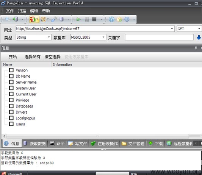Image resolution: width=202 pixels, height=175 pixels.
Task: Check the Users checkbox
Action: click(x=11, y=124)
